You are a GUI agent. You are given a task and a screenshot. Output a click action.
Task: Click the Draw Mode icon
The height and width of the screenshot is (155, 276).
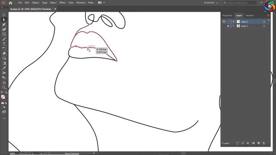pos(4,107)
